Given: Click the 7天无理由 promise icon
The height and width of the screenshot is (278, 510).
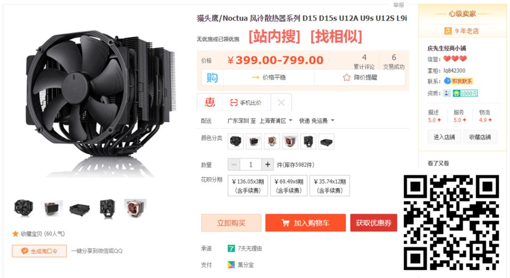Looking at the screenshot, I should pos(231,248).
